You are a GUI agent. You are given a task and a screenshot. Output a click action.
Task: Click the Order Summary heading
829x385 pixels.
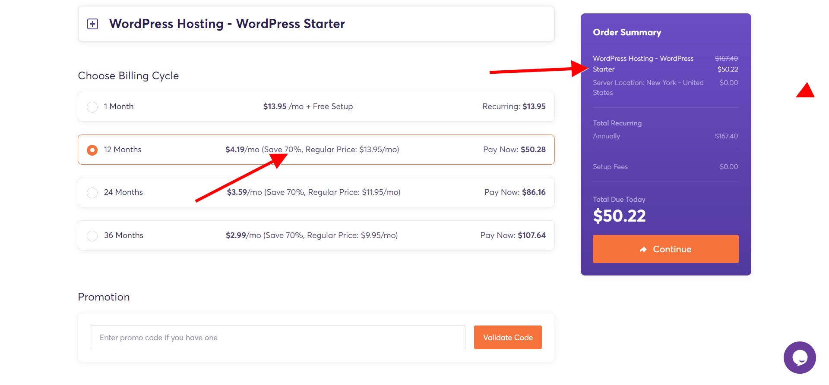[x=627, y=32]
